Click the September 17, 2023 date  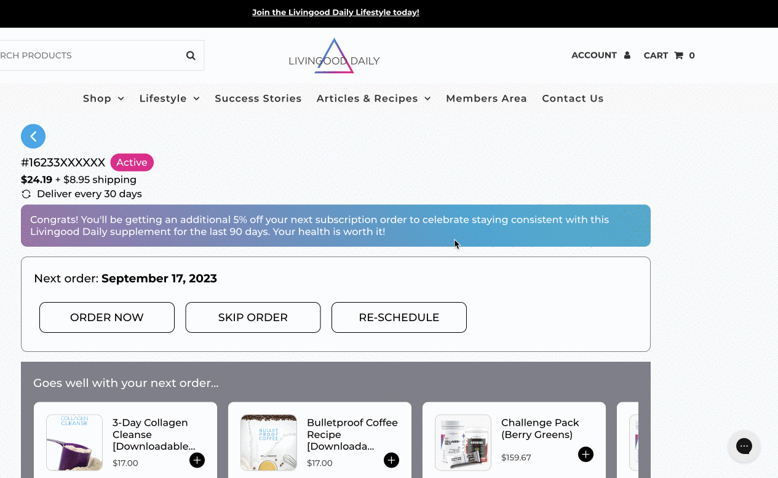click(159, 279)
